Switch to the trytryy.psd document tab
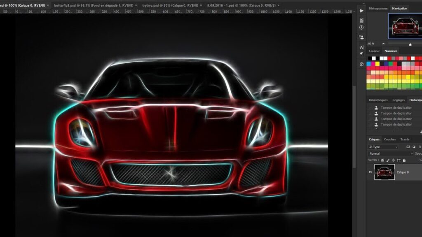Screen dimensions: 422x237 click(x=170, y=5)
